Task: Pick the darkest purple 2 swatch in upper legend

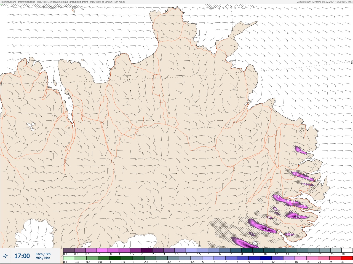Action: click(x=147, y=250)
